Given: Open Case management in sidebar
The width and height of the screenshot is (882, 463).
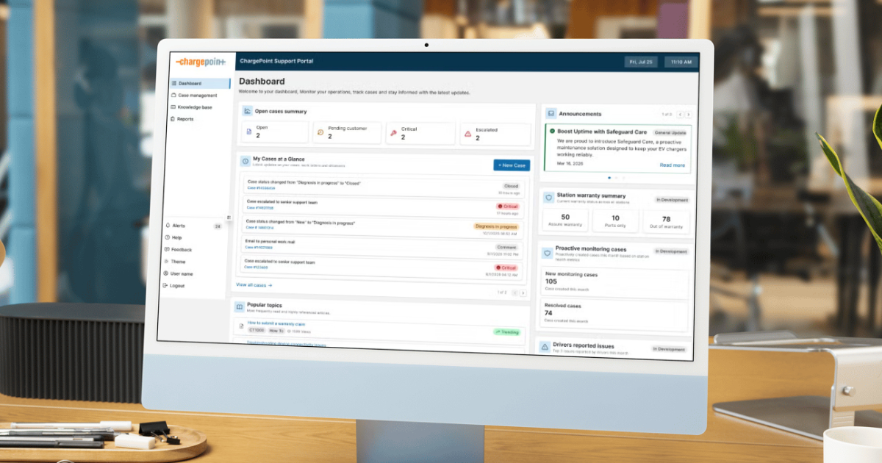Looking at the screenshot, I should point(197,96).
